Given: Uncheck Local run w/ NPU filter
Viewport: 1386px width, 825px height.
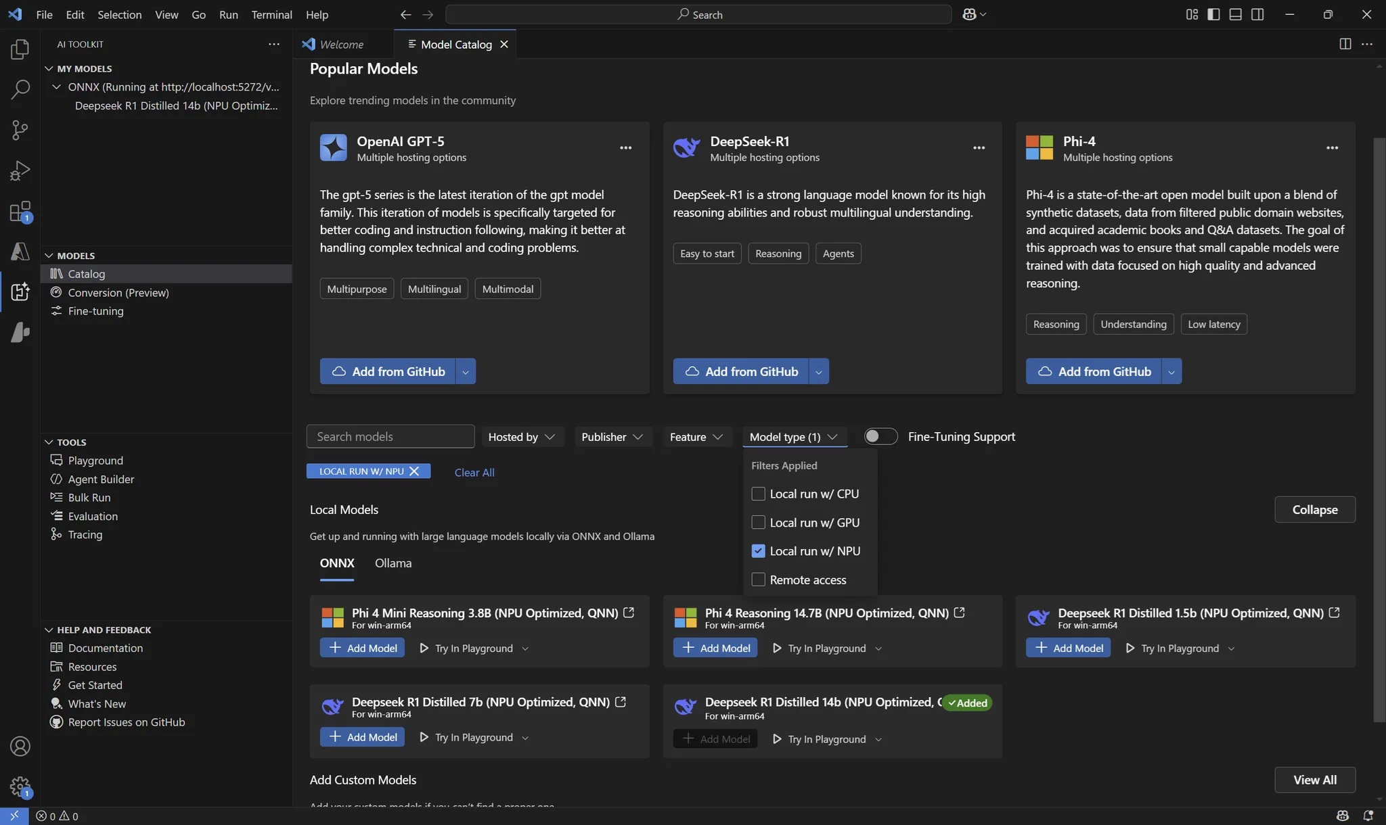Looking at the screenshot, I should click(x=758, y=551).
